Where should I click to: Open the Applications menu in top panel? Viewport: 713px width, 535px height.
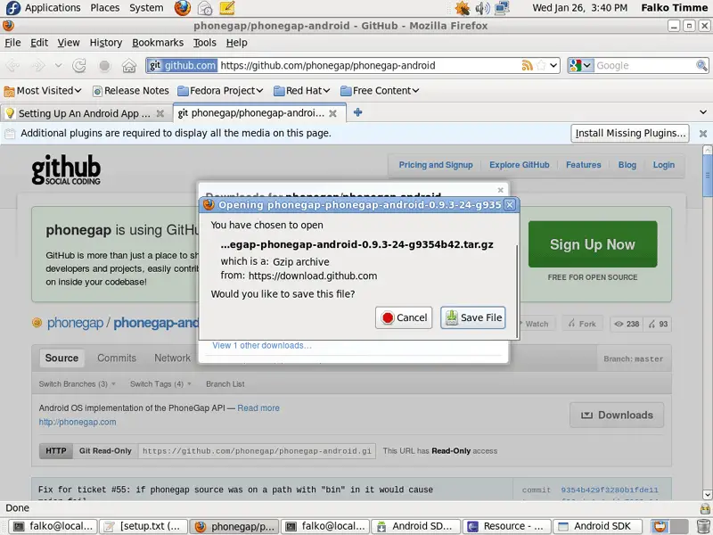point(53,8)
